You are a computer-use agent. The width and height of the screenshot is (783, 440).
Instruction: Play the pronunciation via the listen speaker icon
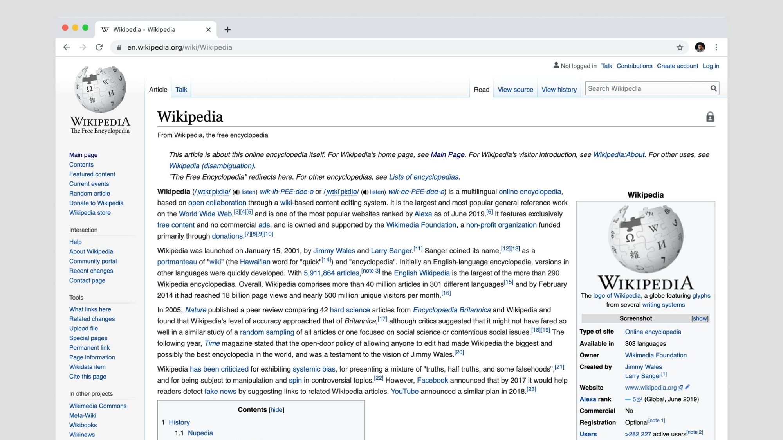pos(236,192)
